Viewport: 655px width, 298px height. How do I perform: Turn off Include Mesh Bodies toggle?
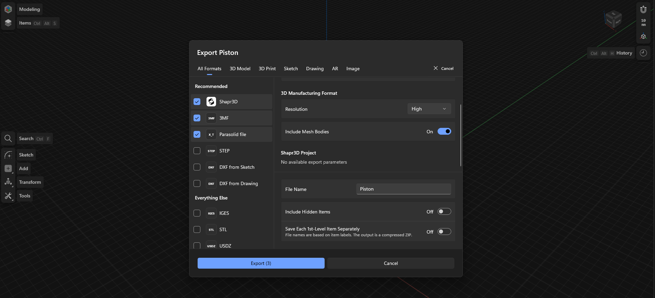tap(444, 132)
